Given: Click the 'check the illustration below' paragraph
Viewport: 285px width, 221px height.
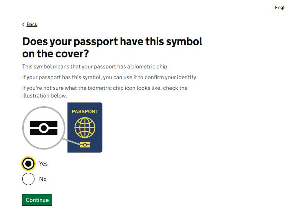Looking at the screenshot, I should (105, 92).
